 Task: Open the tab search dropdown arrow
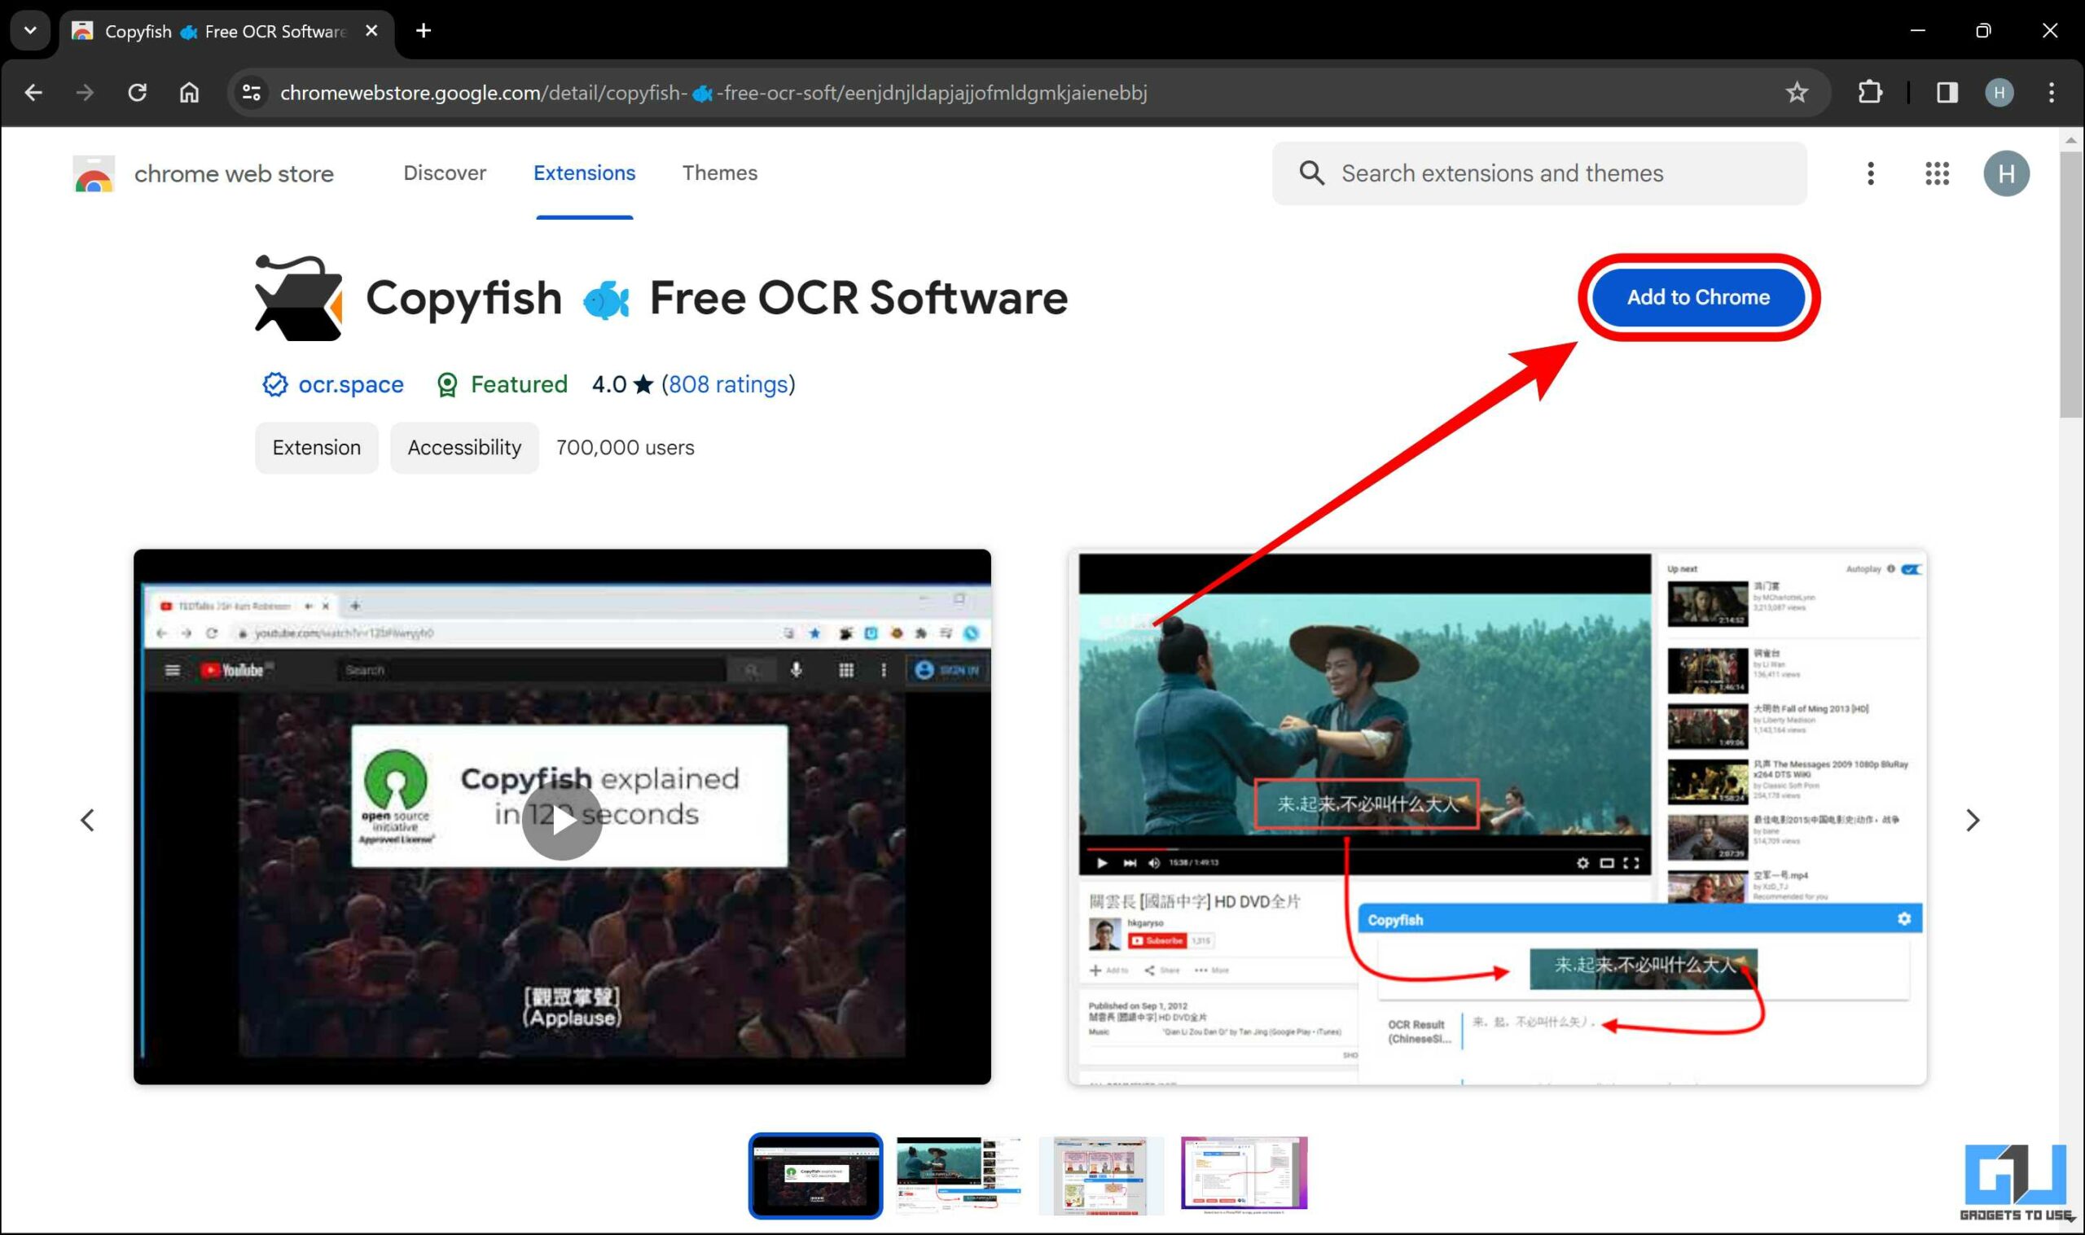31,31
